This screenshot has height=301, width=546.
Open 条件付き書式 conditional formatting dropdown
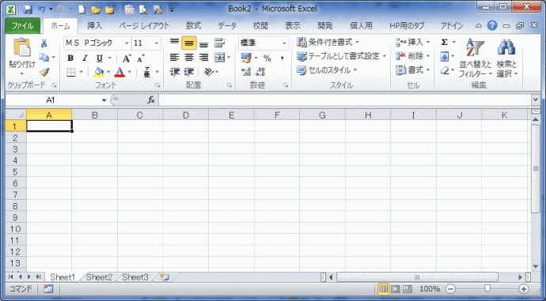pyautogui.click(x=328, y=43)
